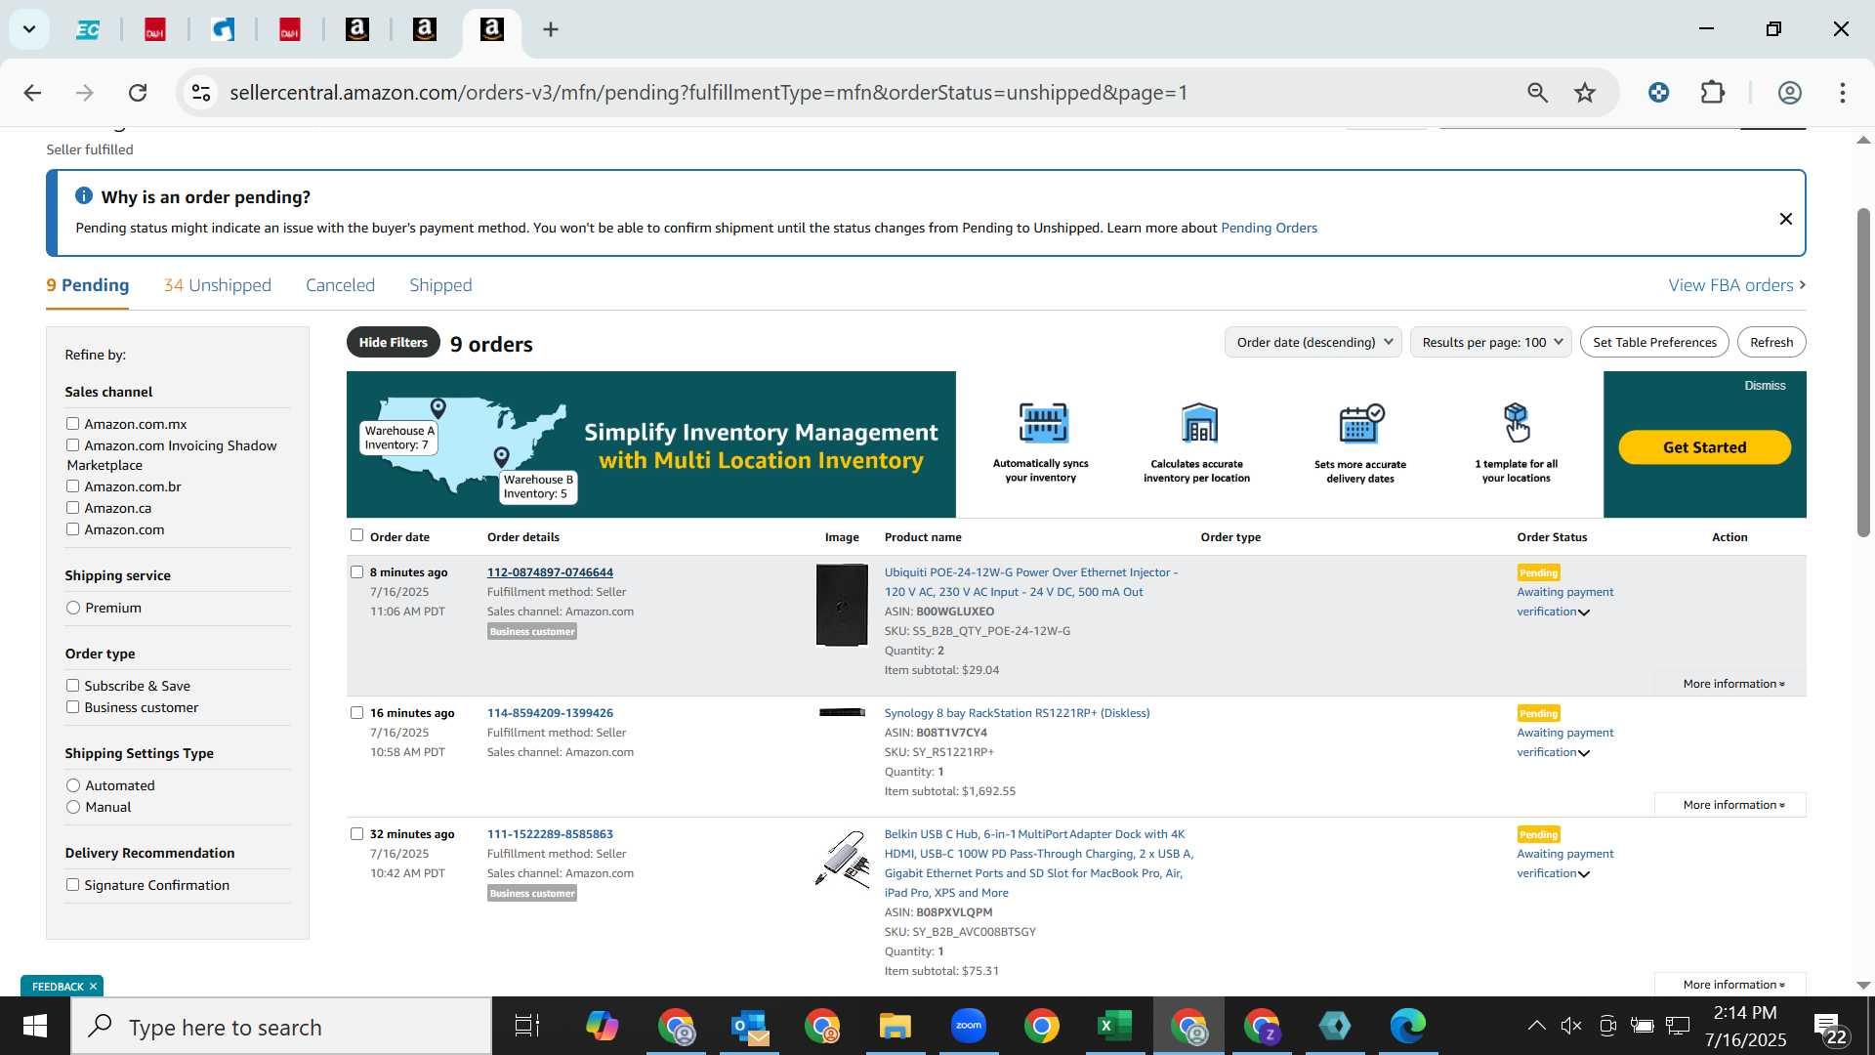Screen dimensions: 1875x1055
Task: Switch to the Shipped orders tab
Action: [x=440, y=285]
